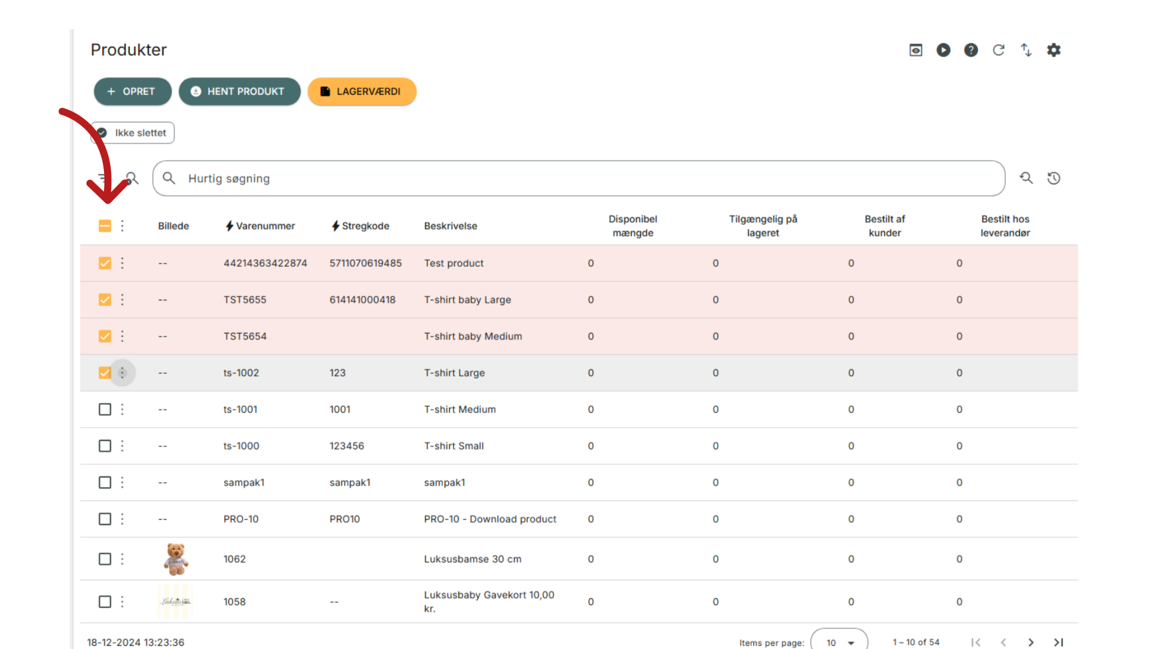Click the Bestilt af kunder header
The image size is (1154, 649).
885,226
